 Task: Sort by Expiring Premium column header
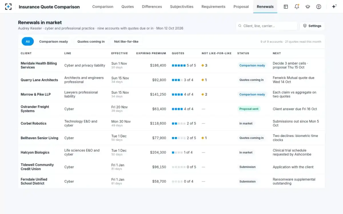(151, 53)
